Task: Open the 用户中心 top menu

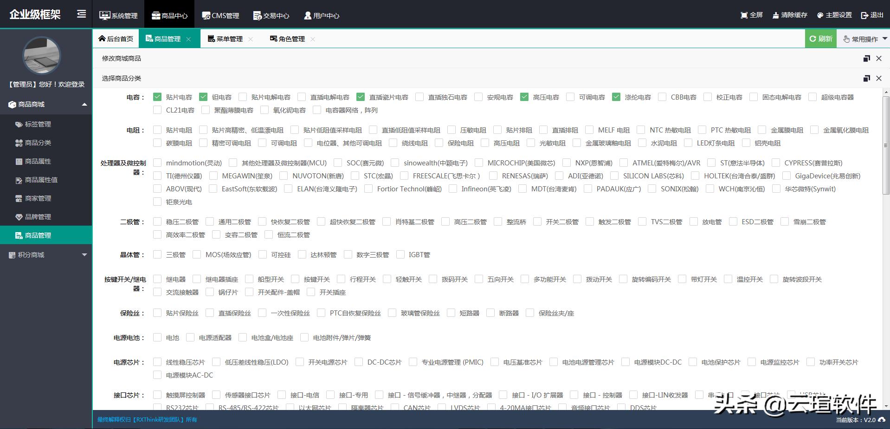Action: click(322, 15)
